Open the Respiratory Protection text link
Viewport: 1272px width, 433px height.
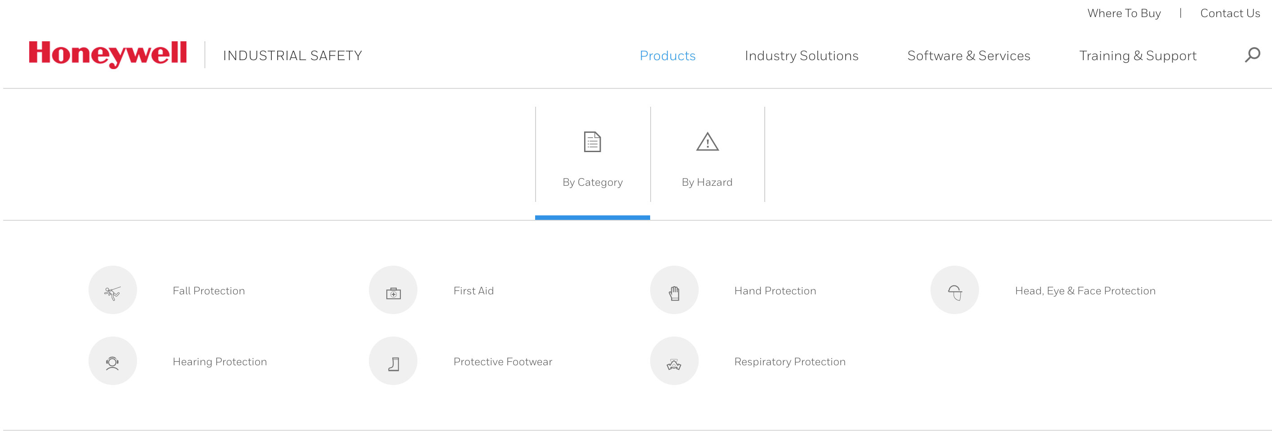point(789,362)
